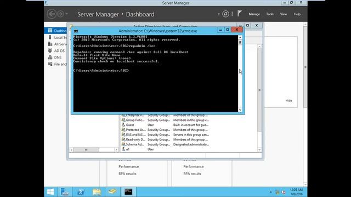Maximize Active Directory Users and Computers window

tap(247, 26)
